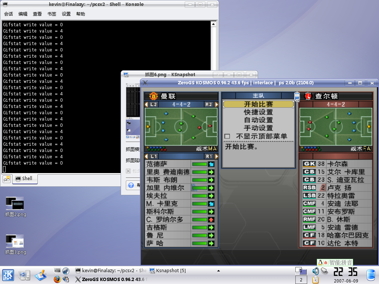Image resolution: width=379 pixels, height=284 pixels.
Task: Select 自动设置 in the game menu
Action: 258,120
